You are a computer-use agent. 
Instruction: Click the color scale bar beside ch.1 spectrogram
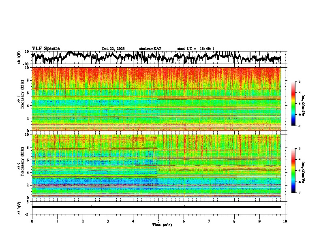click(x=293, y=104)
